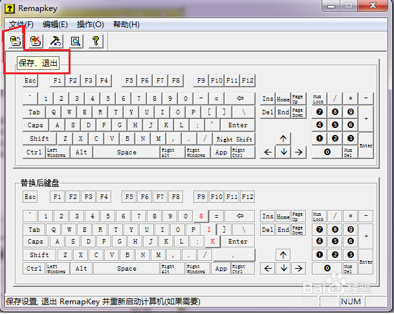The height and width of the screenshot is (314, 394).
Task: Pick F9 key in the 替换后键盘 panel
Action: [201, 197]
